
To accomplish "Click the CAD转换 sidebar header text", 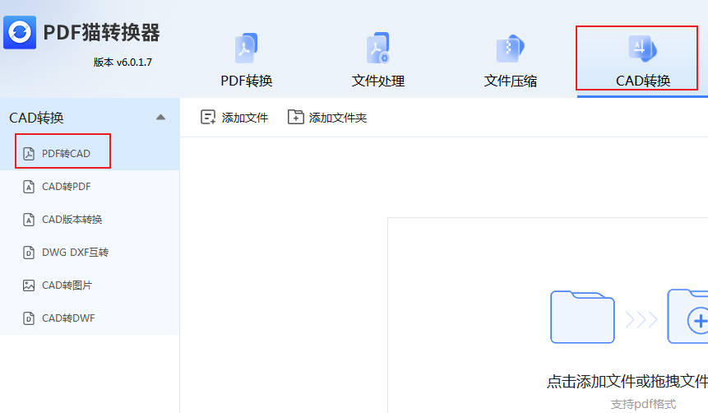I will coord(36,118).
